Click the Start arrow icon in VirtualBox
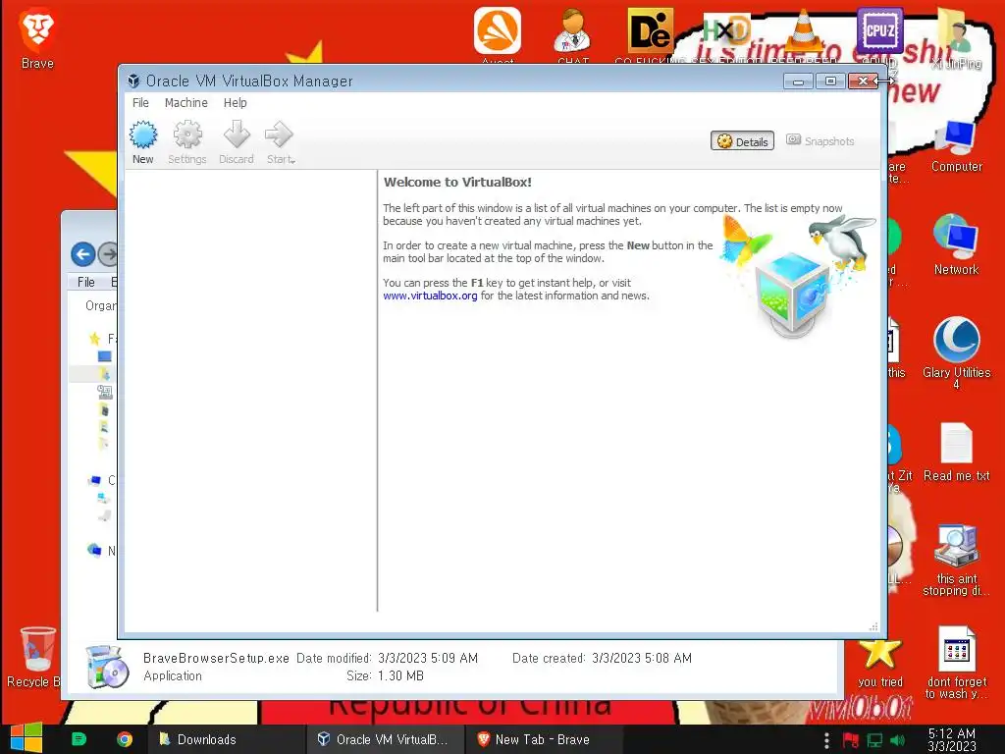The height and width of the screenshot is (754, 1005). coord(278,135)
